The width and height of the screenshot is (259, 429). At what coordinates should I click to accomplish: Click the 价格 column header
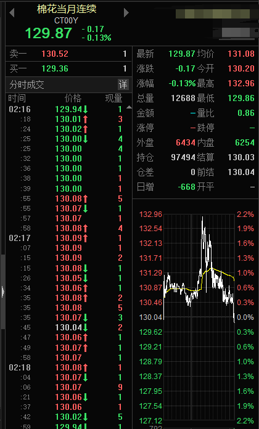pyautogui.click(x=73, y=98)
